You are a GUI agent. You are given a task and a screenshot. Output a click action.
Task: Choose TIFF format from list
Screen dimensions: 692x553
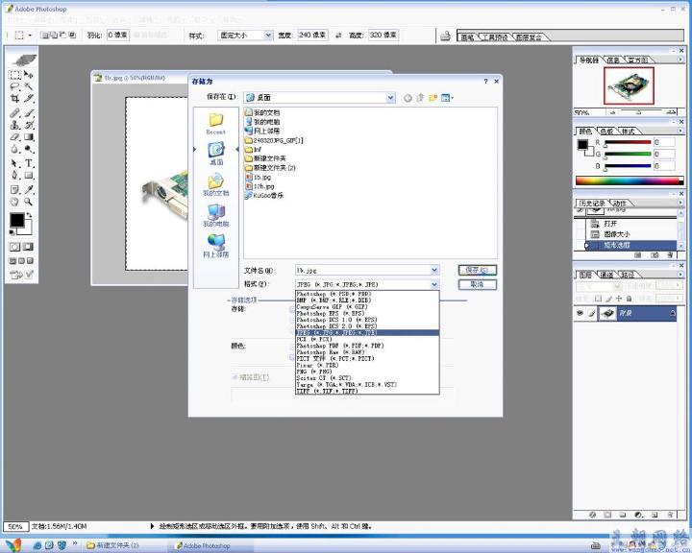367,391
